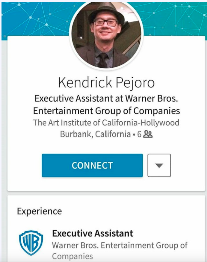Click gray 'Warner Bros. Entertainment Group of' company line
Viewport: 207px width, 262px height.
point(120,246)
